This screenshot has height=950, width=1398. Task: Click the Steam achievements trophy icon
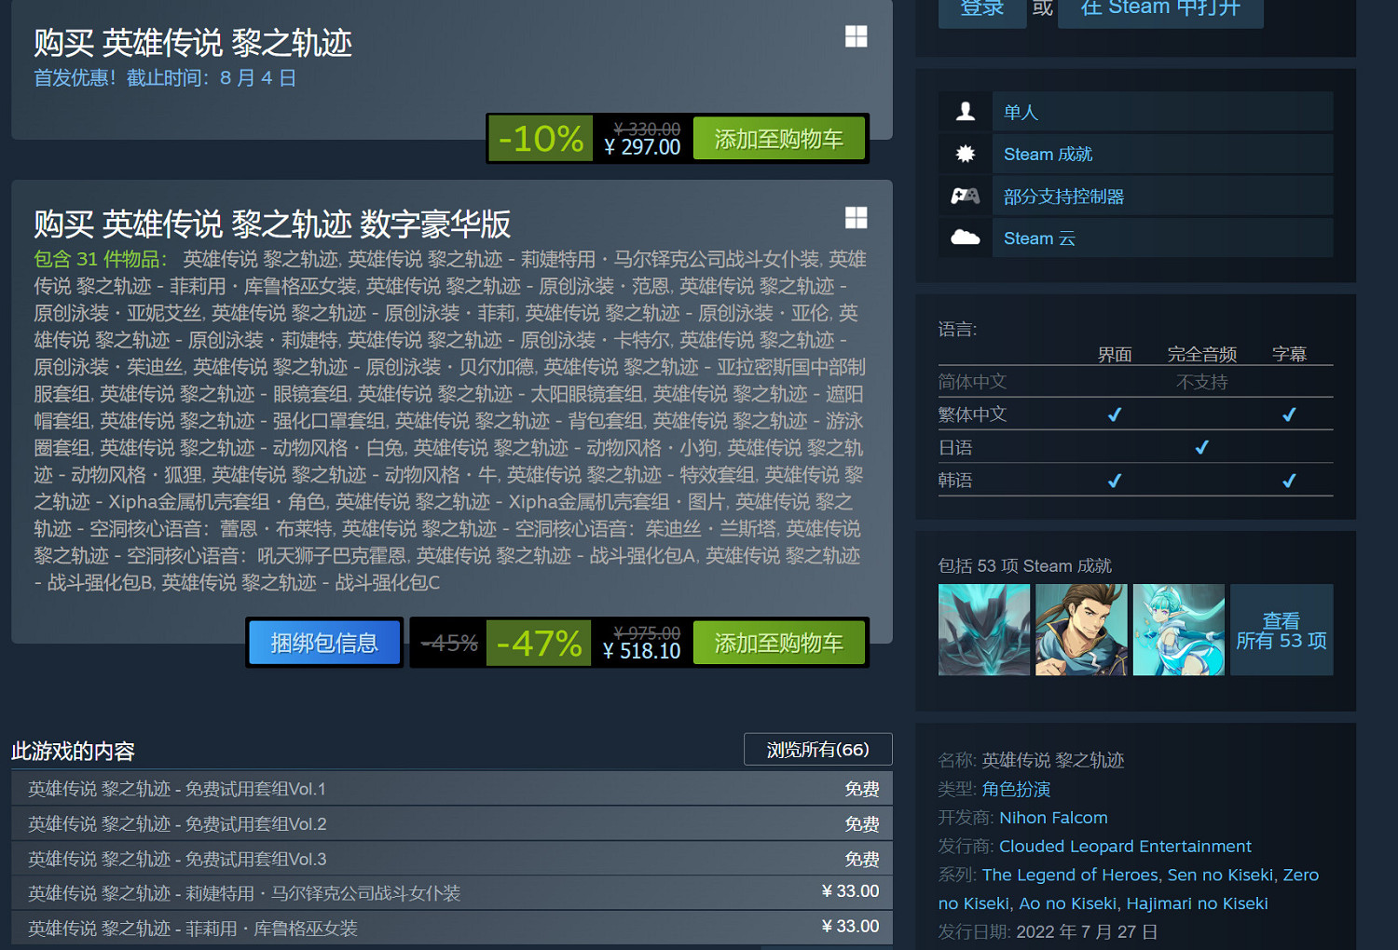(966, 153)
